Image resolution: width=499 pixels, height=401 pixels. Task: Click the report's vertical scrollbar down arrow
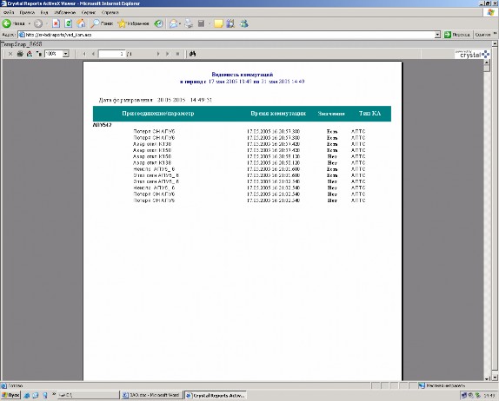[x=487, y=378]
